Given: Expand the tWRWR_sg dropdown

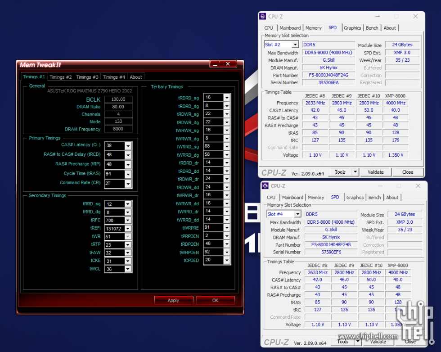Looking at the screenshot, I should click(x=227, y=130).
